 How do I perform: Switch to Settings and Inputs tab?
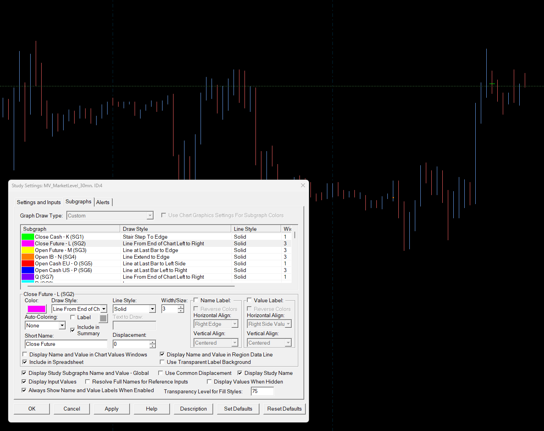click(39, 202)
